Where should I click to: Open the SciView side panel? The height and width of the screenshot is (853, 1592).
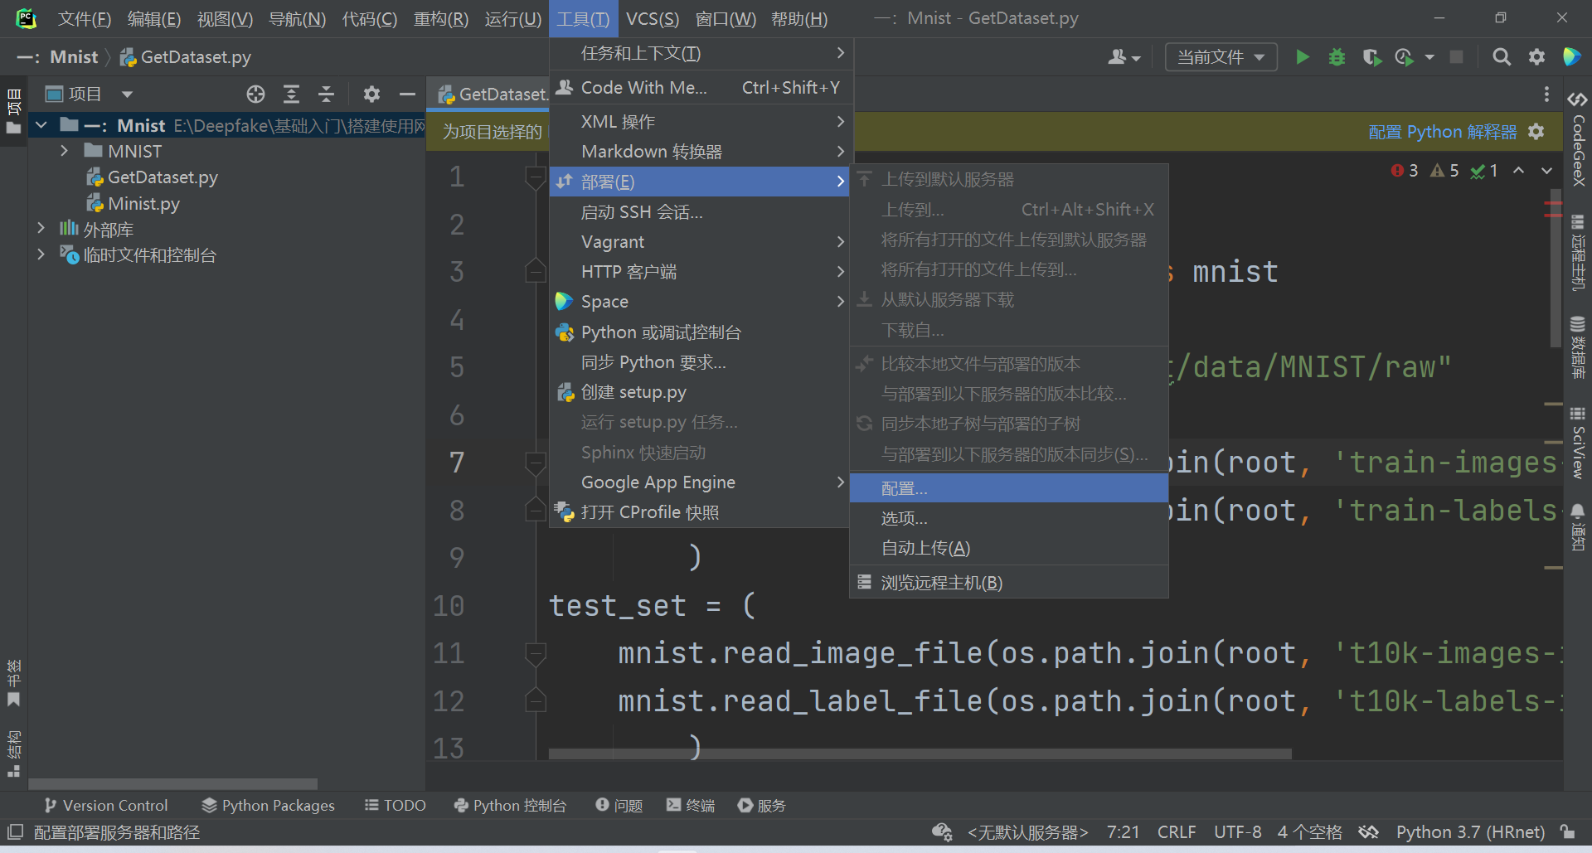(x=1577, y=442)
